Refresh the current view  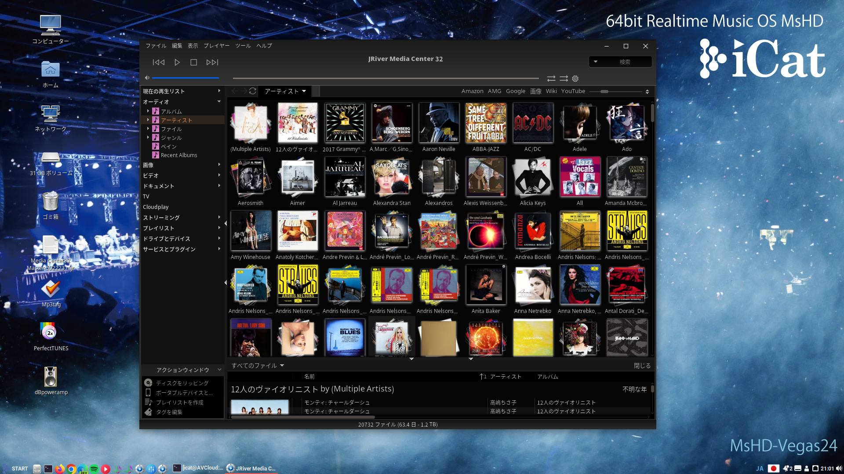[253, 91]
